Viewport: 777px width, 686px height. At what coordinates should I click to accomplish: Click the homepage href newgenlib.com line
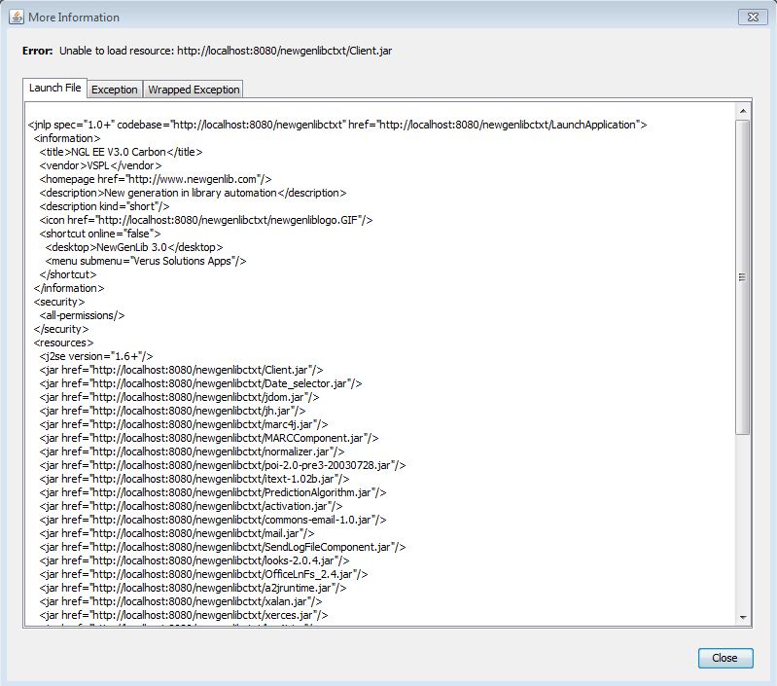pos(155,179)
